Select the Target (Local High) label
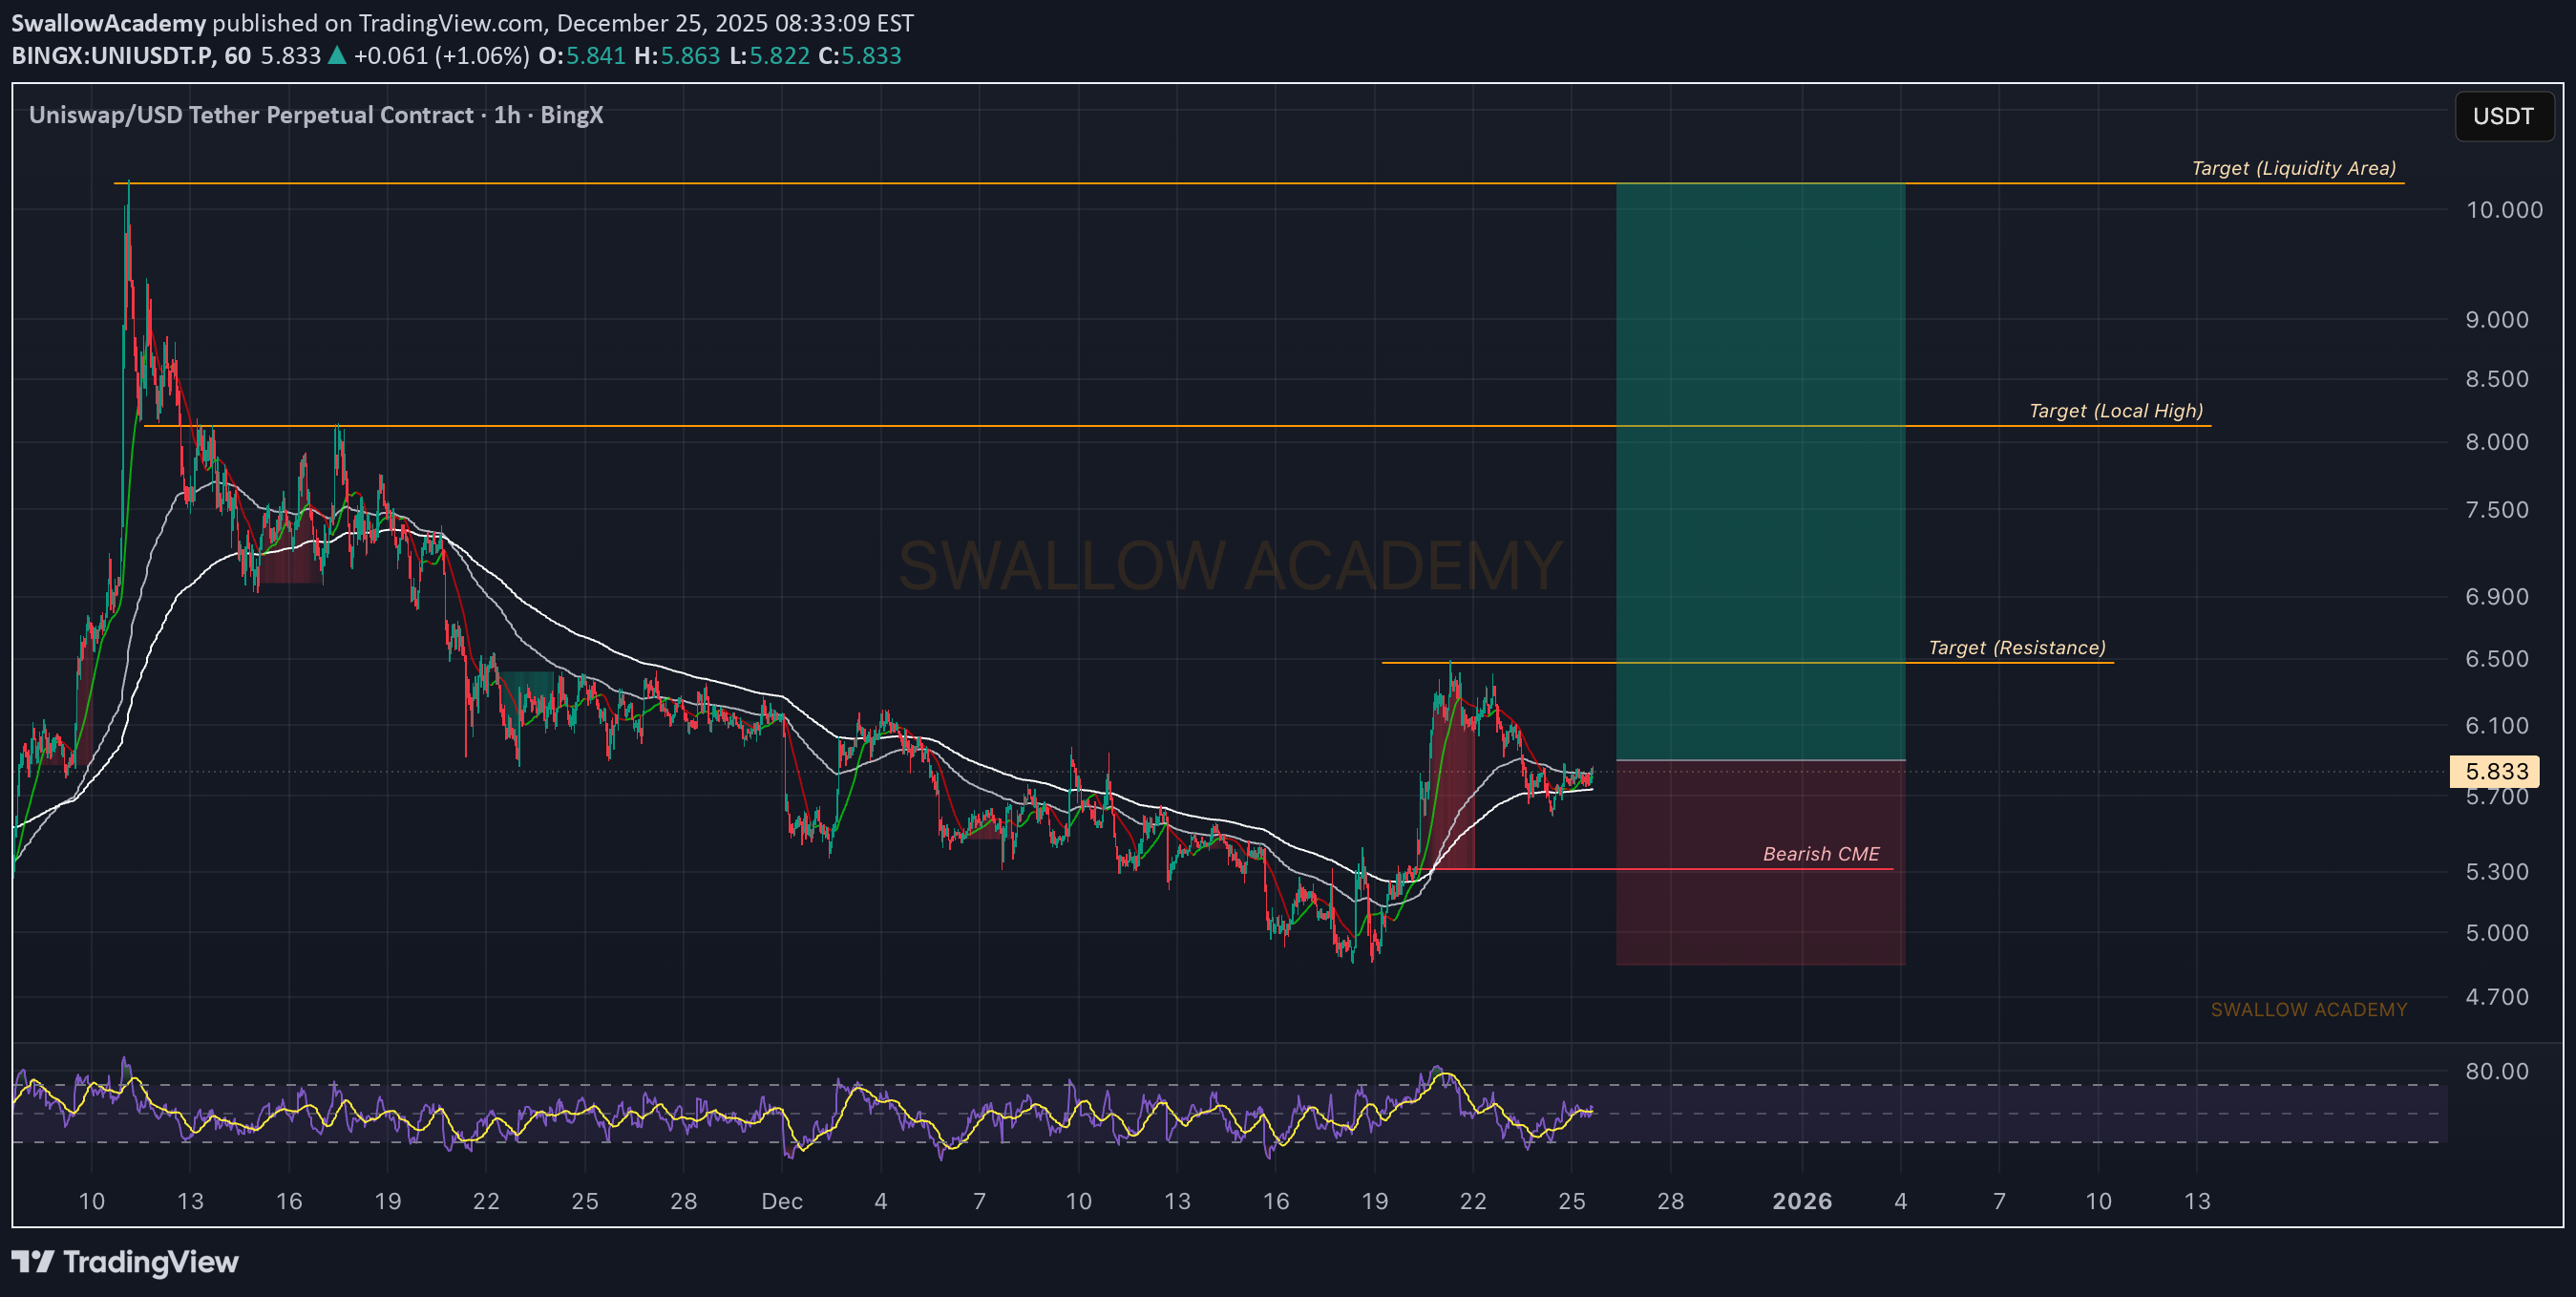The height and width of the screenshot is (1297, 2576). click(2115, 411)
